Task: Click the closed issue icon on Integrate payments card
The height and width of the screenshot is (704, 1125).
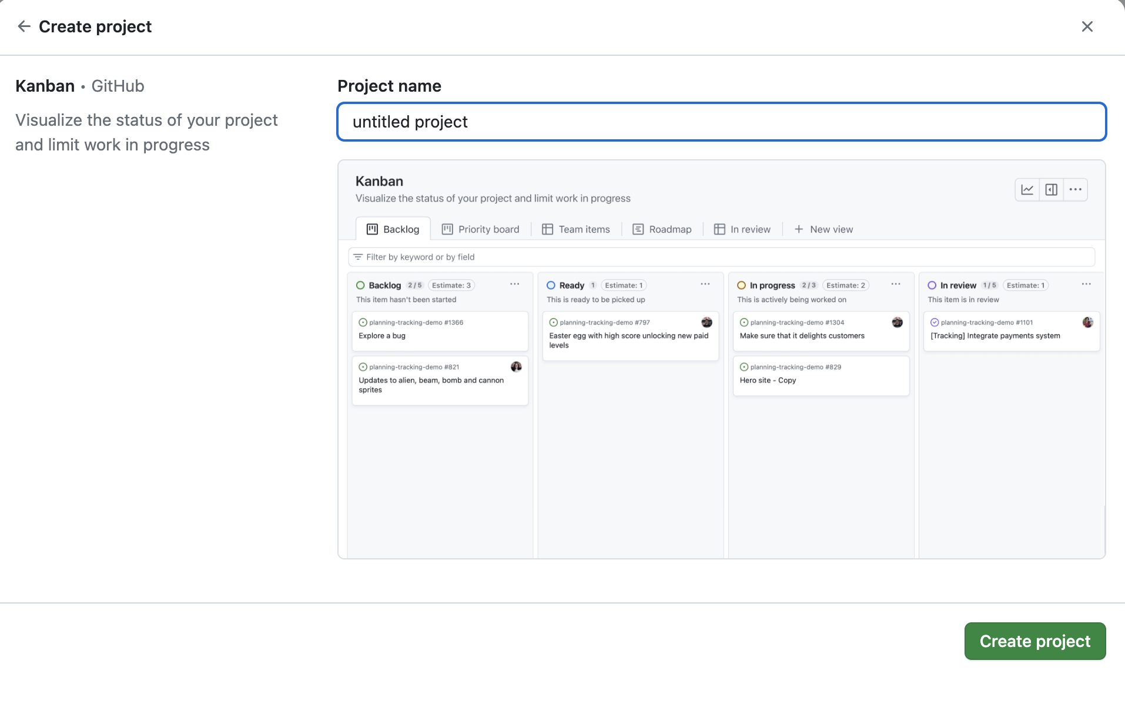Action: 935,322
